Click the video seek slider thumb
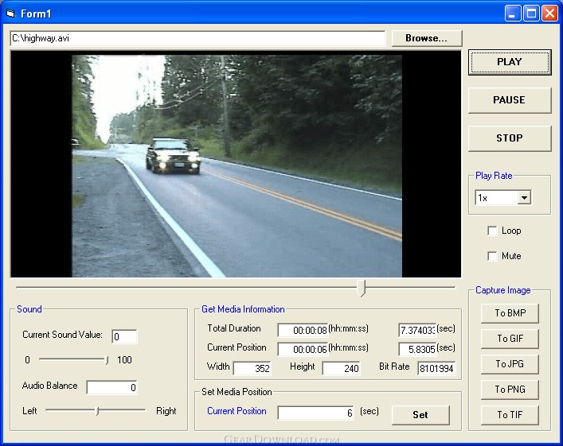Viewport: 563px width, 446px height. click(362, 289)
